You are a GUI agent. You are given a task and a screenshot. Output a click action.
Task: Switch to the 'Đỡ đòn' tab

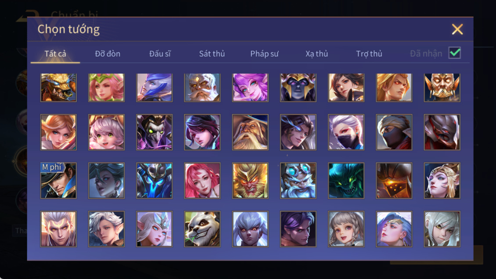tap(108, 54)
